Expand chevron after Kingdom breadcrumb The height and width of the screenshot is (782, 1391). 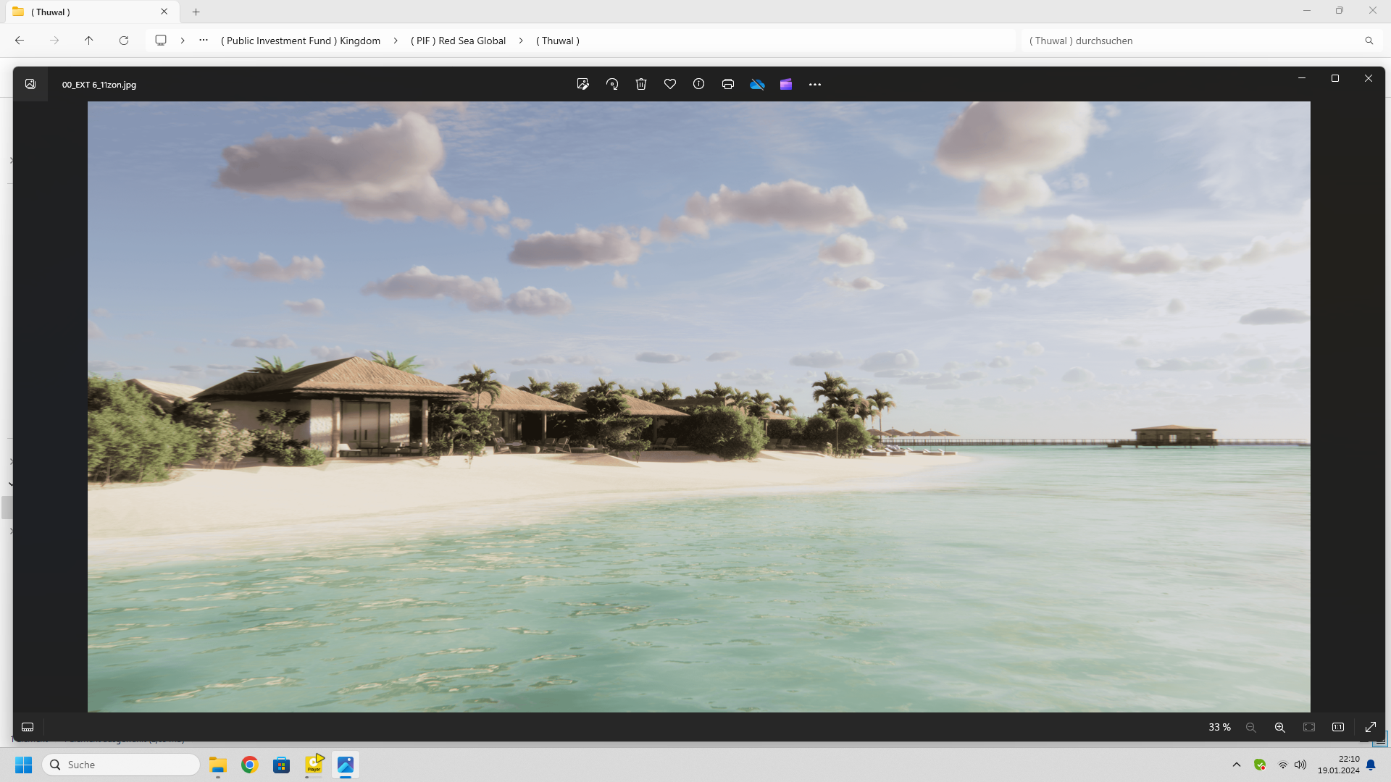[396, 41]
